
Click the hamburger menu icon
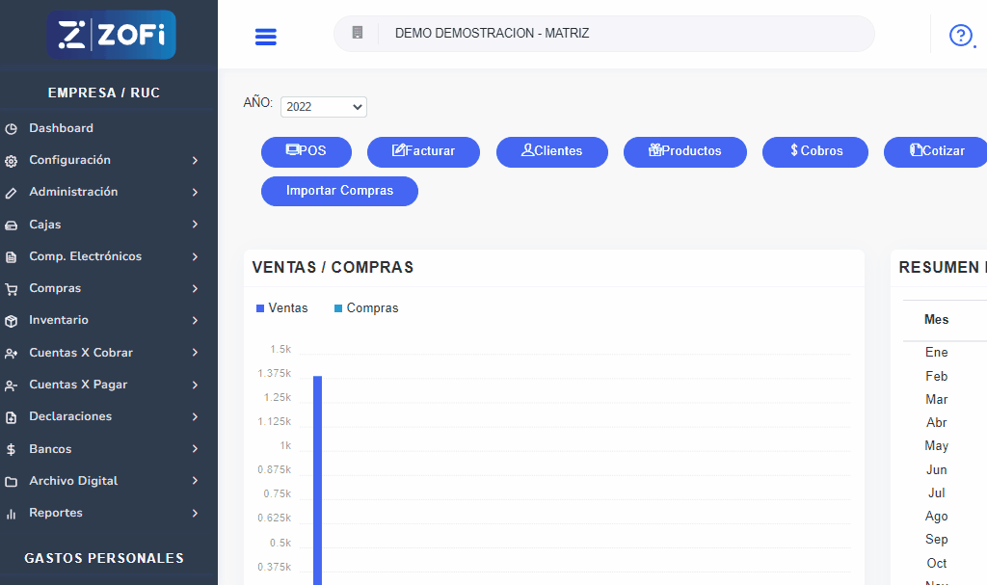pyautogui.click(x=265, y=37)
